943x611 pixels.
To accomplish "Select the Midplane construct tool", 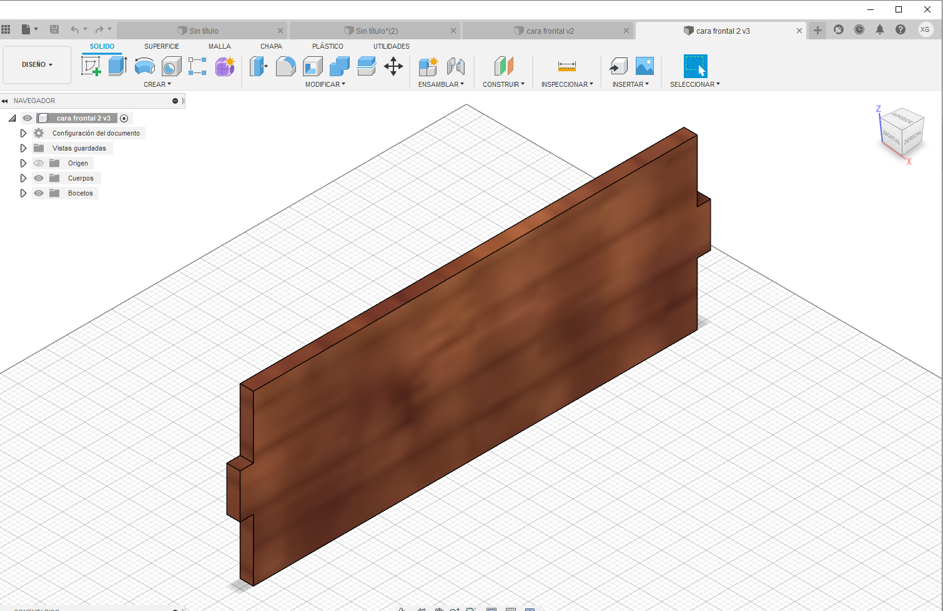I will pos(503,66).
